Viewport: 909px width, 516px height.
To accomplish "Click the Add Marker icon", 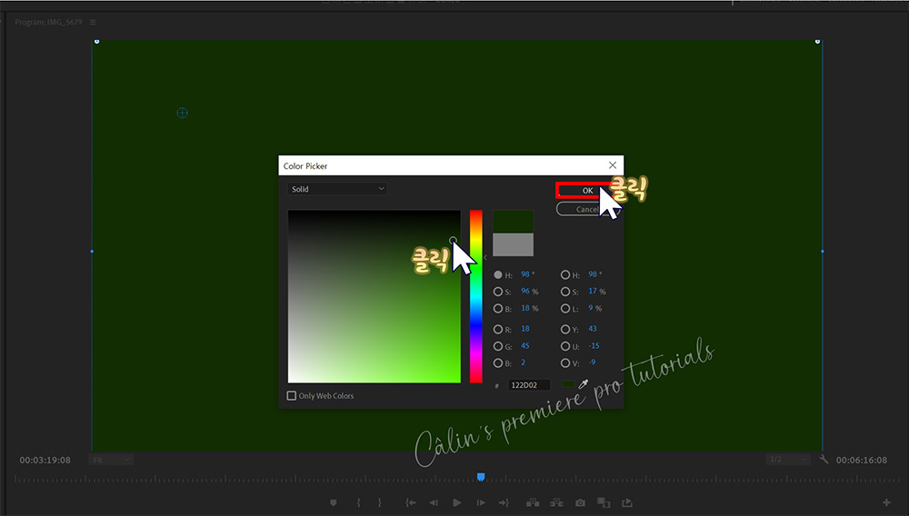I will click(334, 502).
